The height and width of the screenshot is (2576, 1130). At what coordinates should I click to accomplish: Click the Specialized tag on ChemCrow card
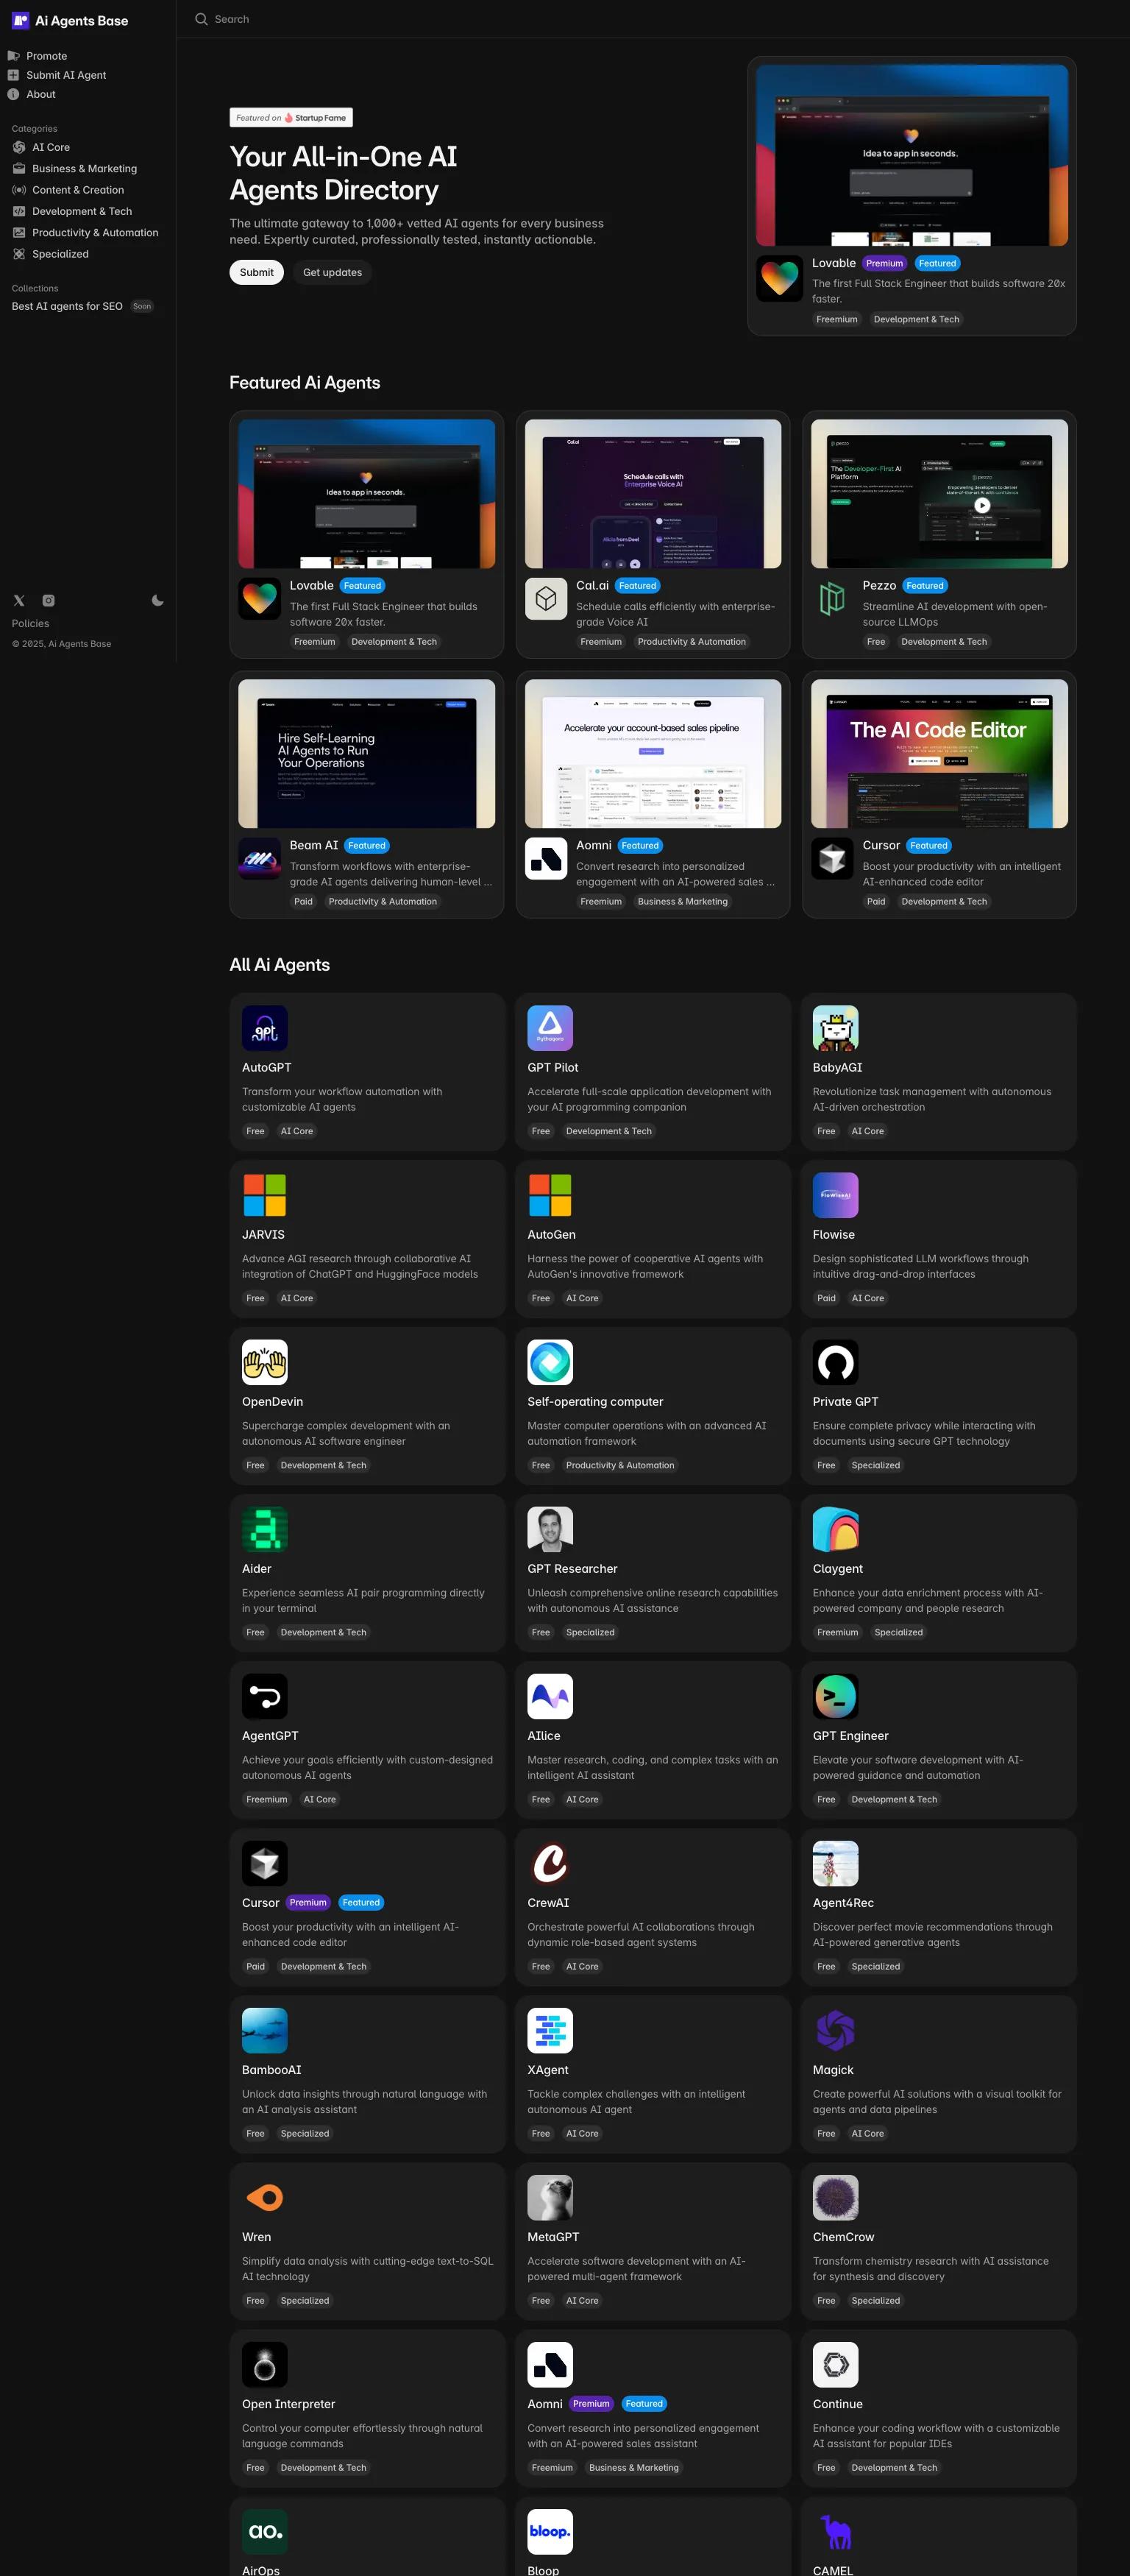click(x=876, y=2300)
